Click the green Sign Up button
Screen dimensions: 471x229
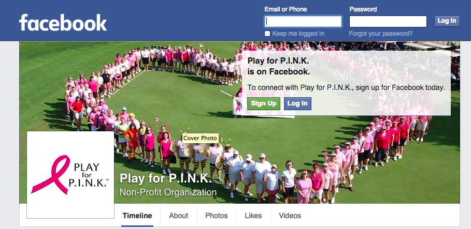click(x=264, y=103)
